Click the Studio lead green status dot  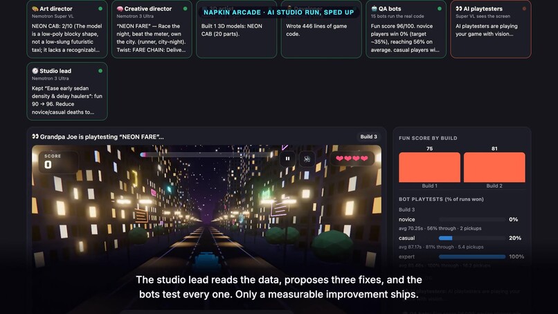coord(100,71)
